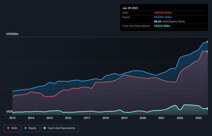The height and width of the screenshot is (136, 212).
Task: Click the 86.6% Debt/Equity Ratio text
Action: 169,21
